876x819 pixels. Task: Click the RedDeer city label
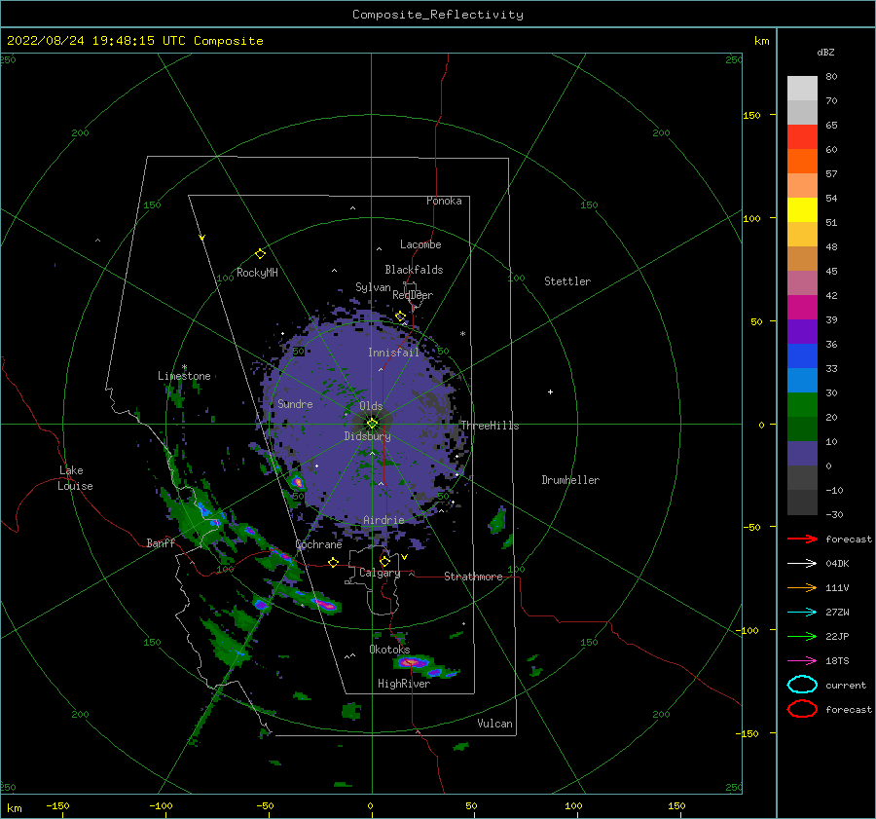point(413,295)
